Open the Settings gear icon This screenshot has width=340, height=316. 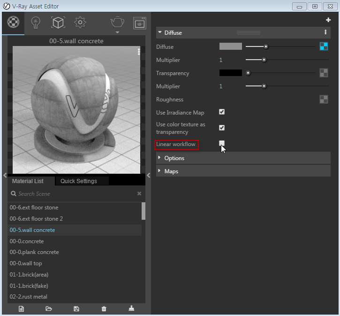pos(80,23)
